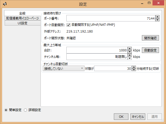Image resolution: width=166 pixels, height=124 pixels.
Task: Click the キャンセル button
Action: [138, 117]
